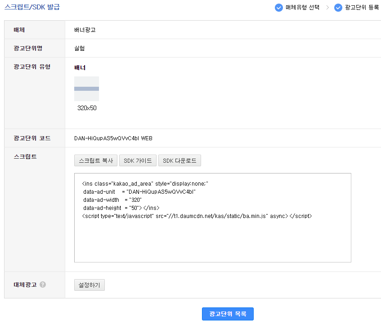Click the checkmark icon beside 광고단위 등록
Viewport: 381px width, 329px height.
tap(338, 8)
